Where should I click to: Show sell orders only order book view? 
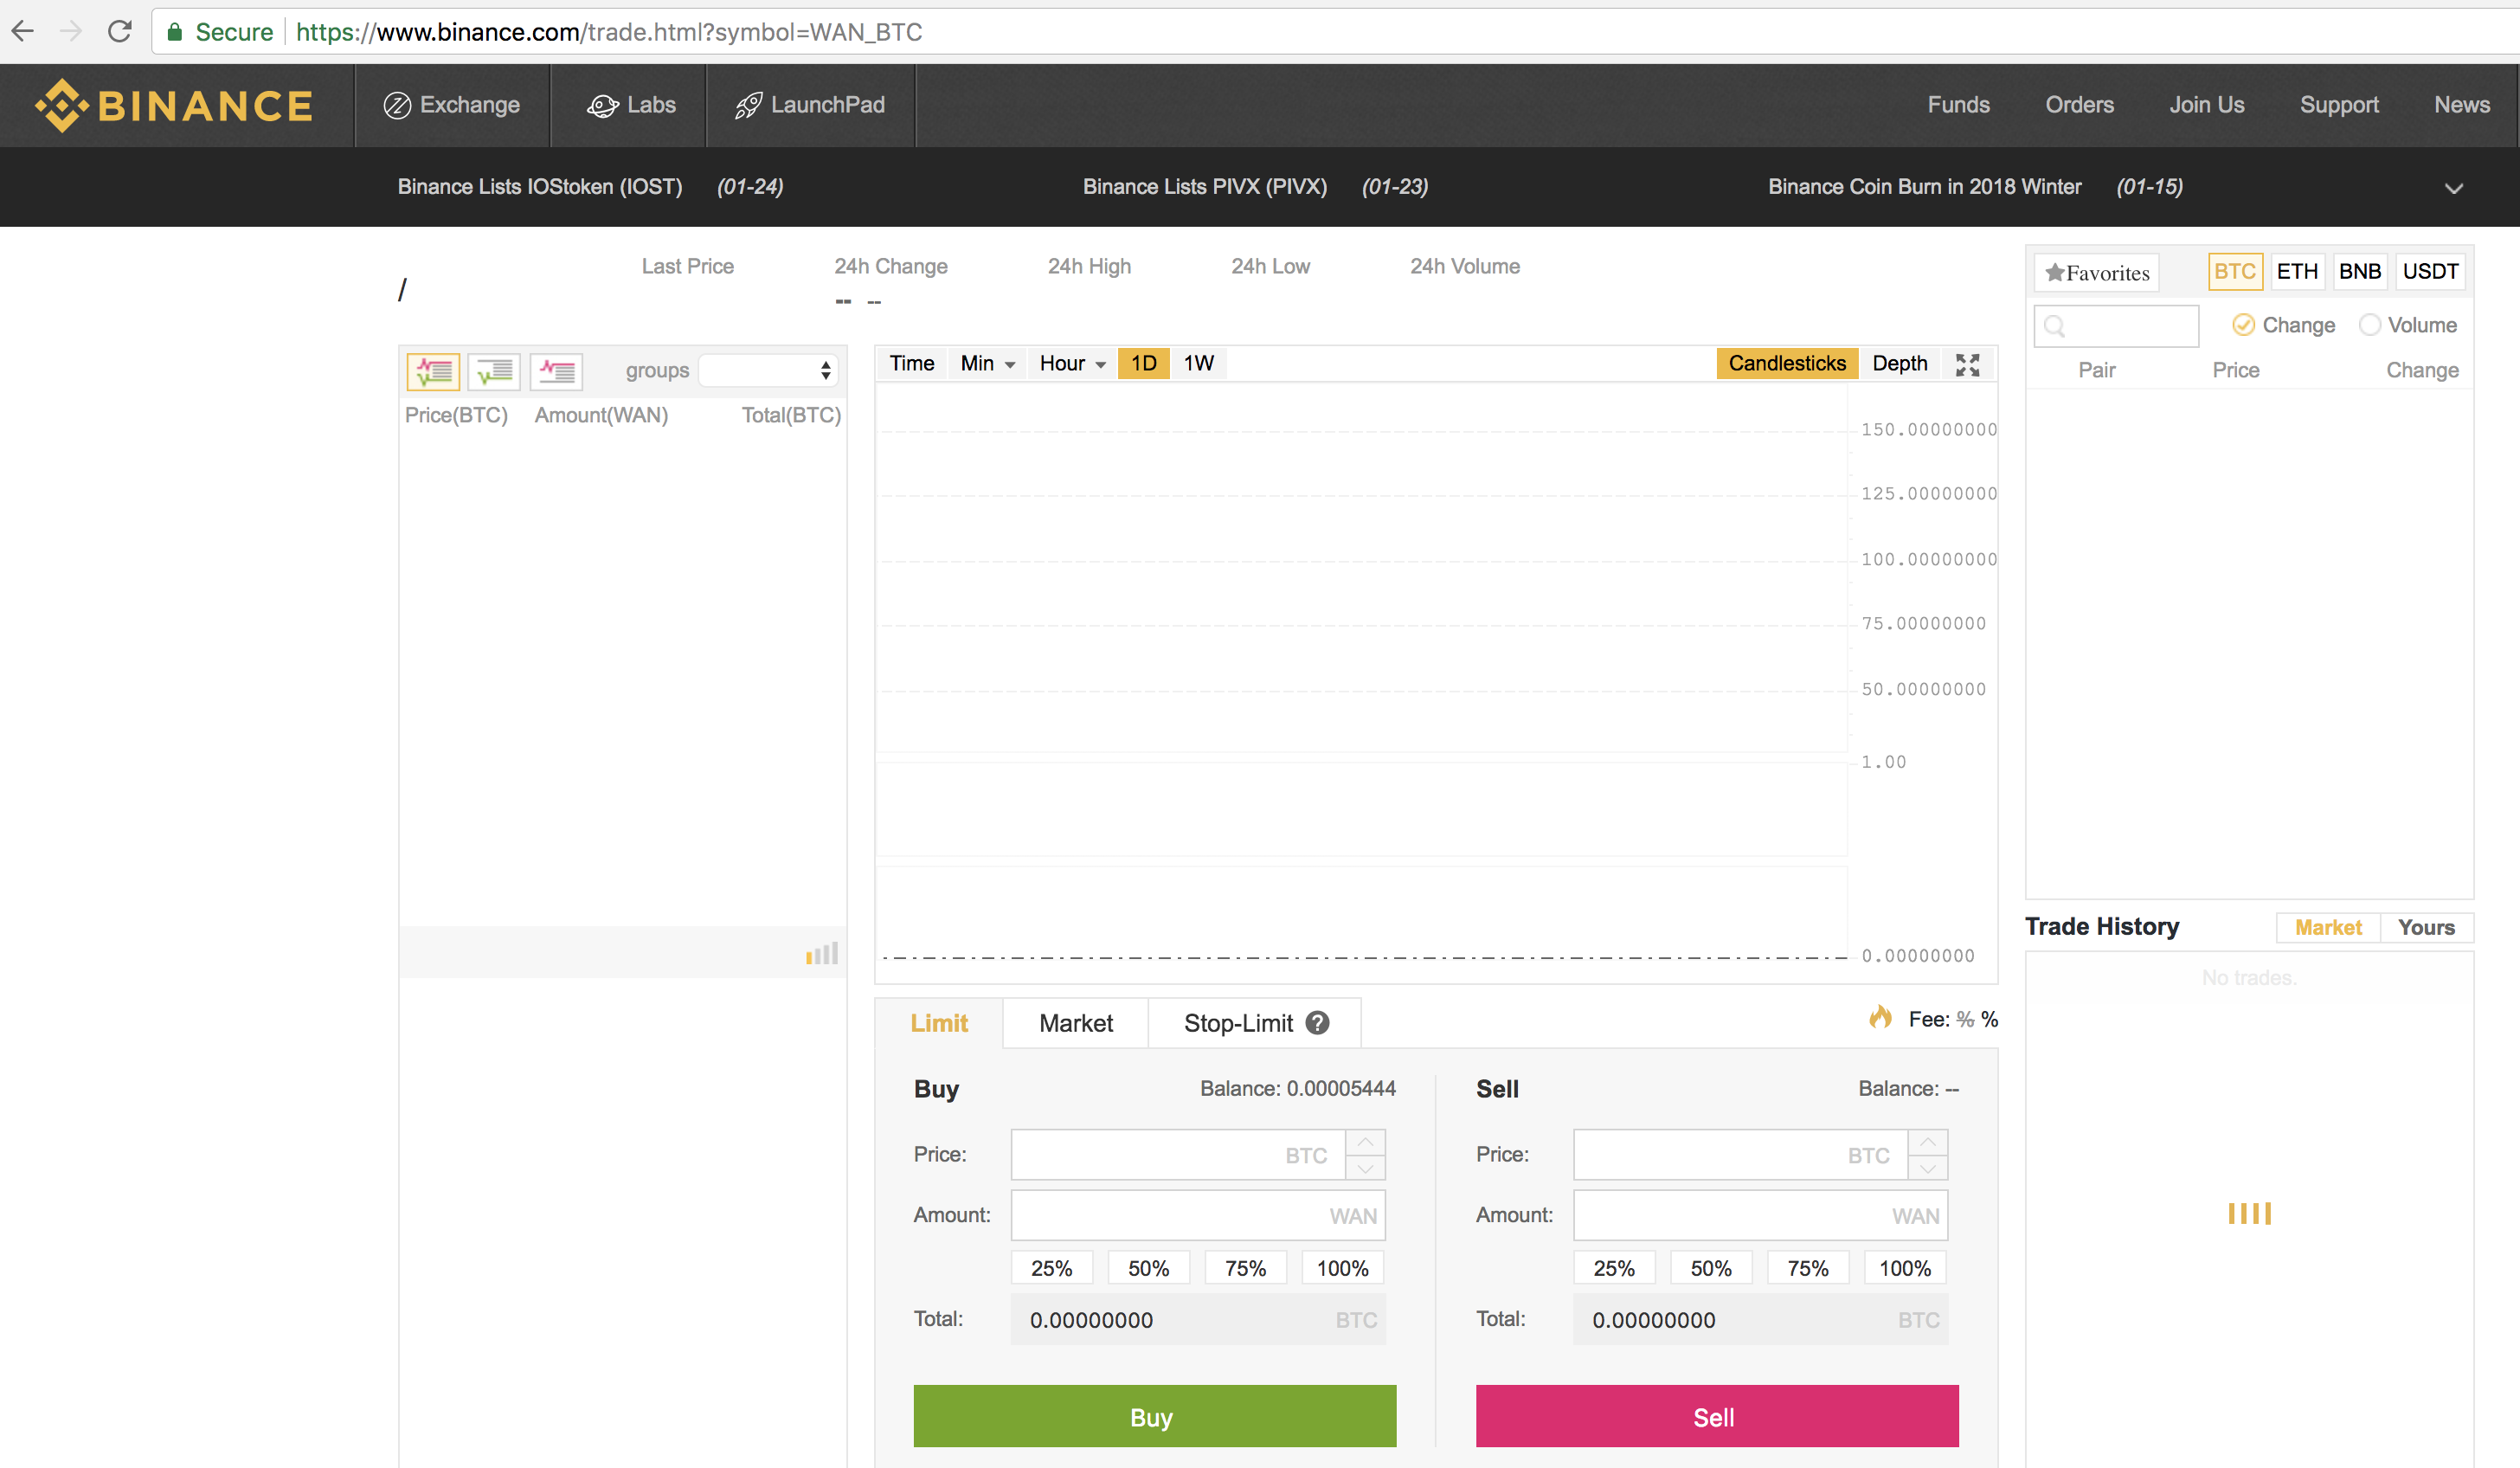[556, 371]
